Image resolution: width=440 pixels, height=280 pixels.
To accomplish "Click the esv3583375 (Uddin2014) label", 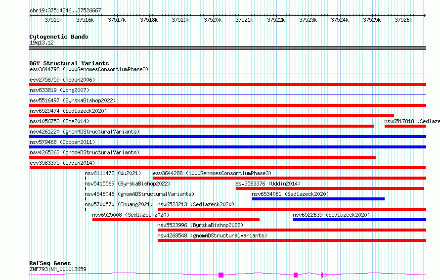I will 62,163.
